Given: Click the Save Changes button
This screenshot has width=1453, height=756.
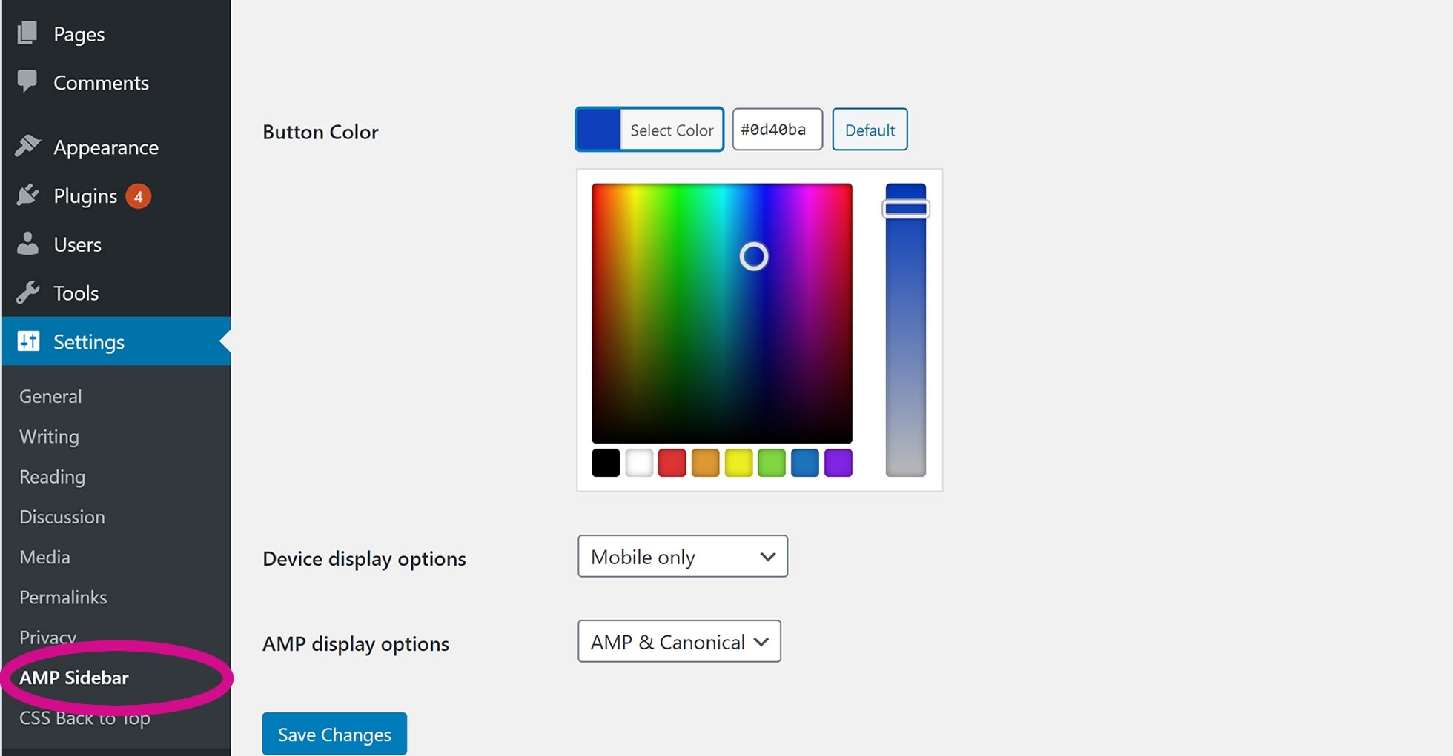Looking at the screenshot, I should coord(334,734).
